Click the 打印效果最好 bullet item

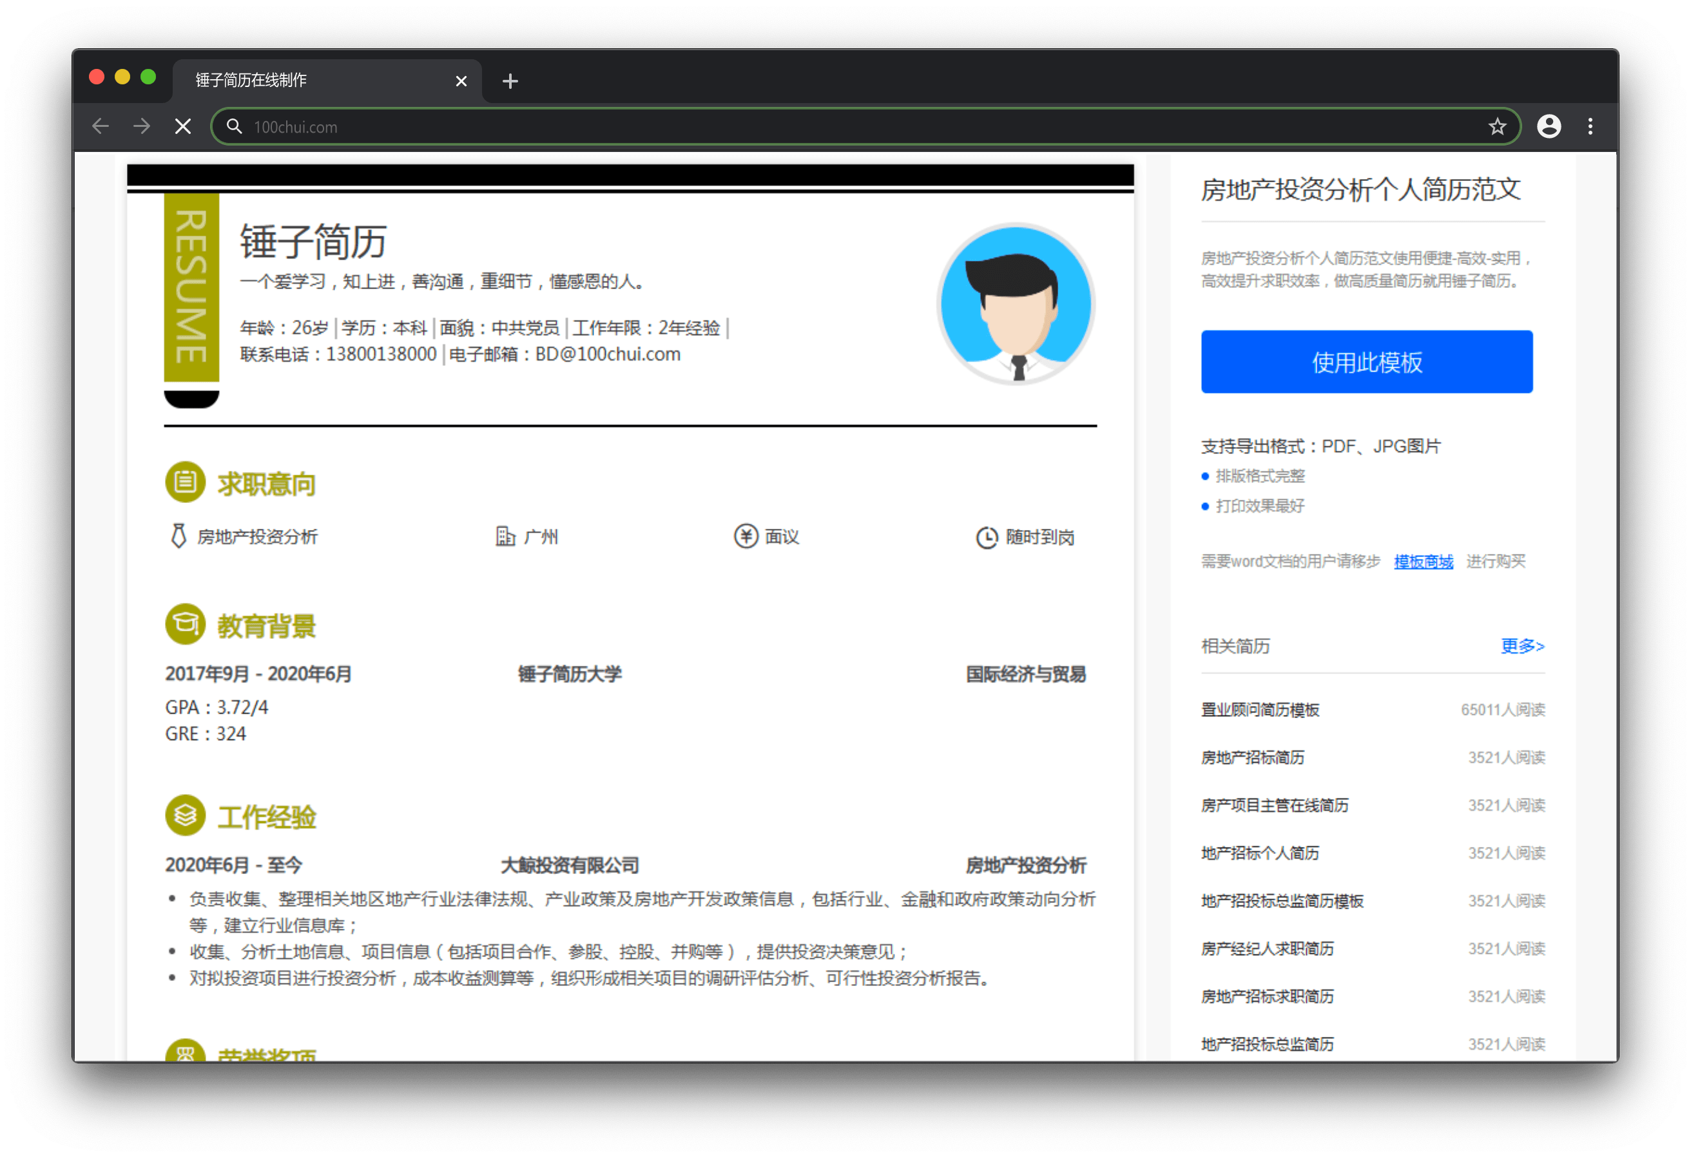coord(1261,506)
